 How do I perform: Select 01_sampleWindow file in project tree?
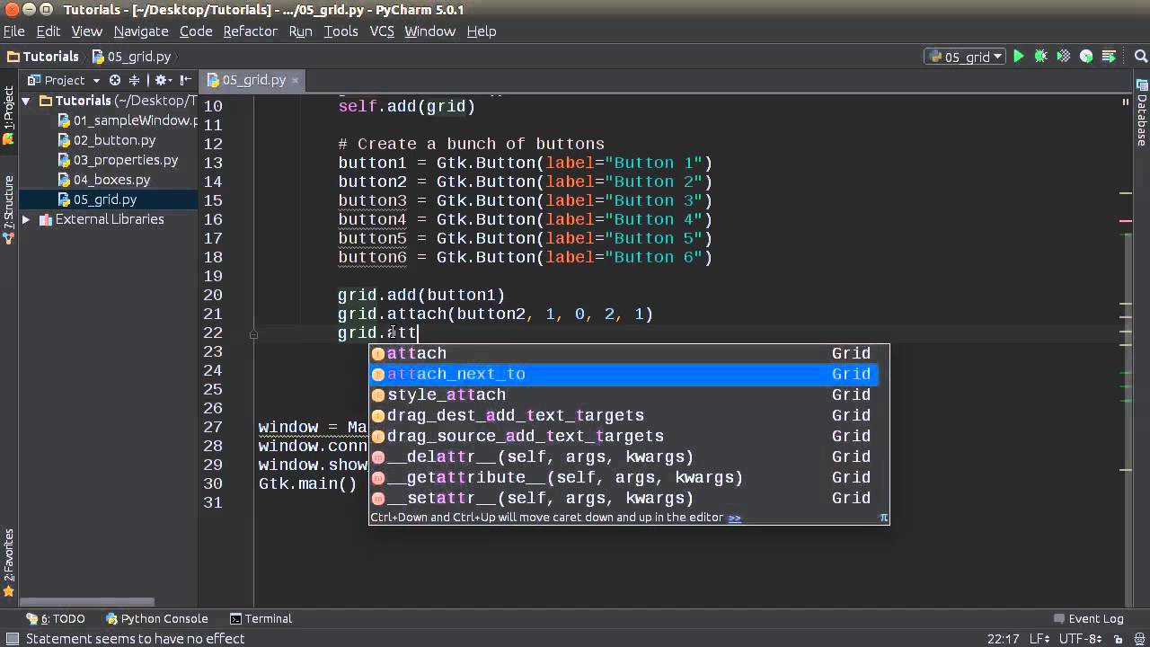[x=128, y=120]
